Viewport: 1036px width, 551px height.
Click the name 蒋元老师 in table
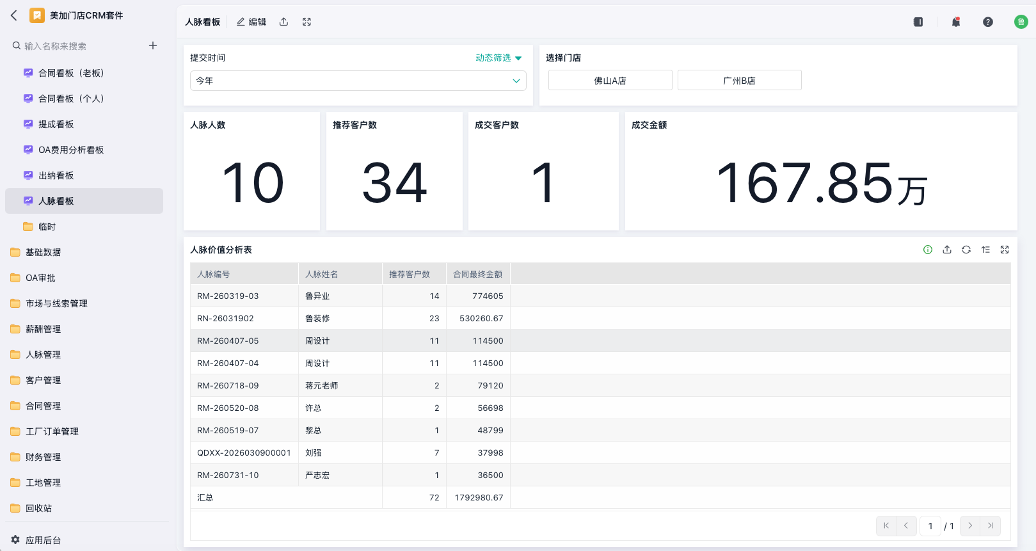(322, 385)
